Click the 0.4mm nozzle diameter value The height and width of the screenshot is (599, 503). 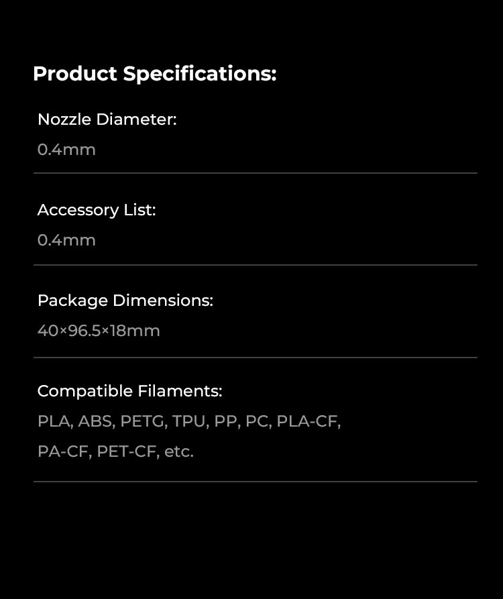tap(66, 150)
